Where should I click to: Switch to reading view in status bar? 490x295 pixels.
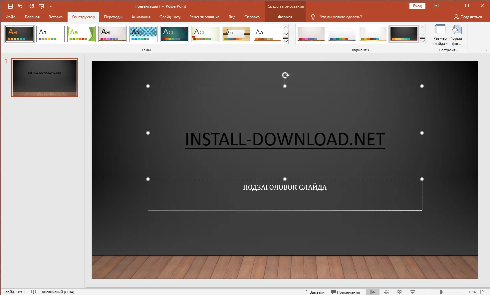click(399, 292)
